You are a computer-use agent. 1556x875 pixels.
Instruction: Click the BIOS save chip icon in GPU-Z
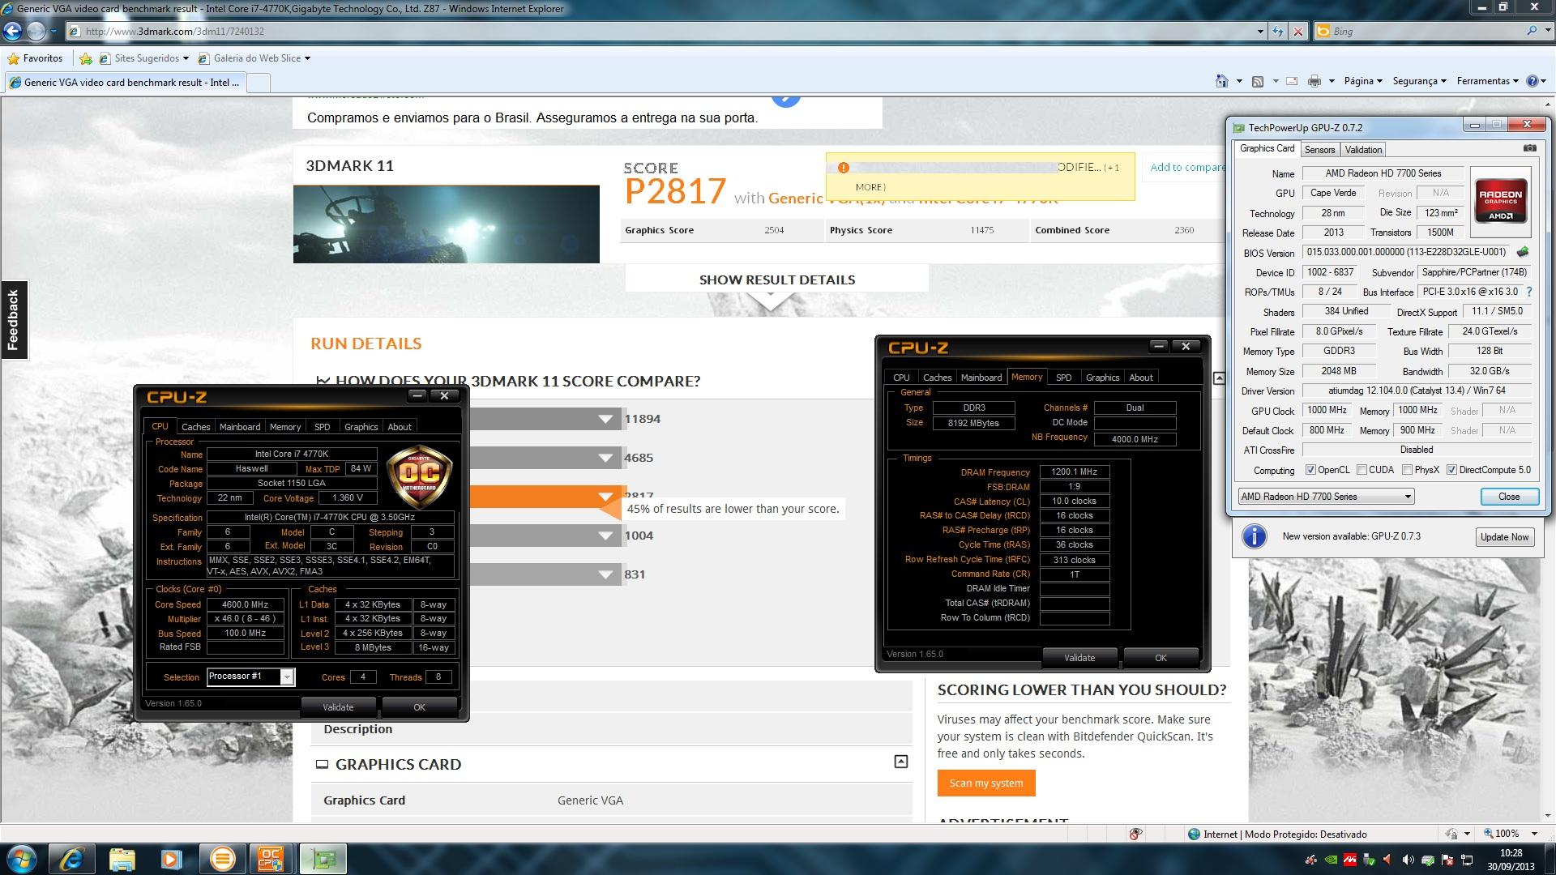click(x=1523, y=252)
